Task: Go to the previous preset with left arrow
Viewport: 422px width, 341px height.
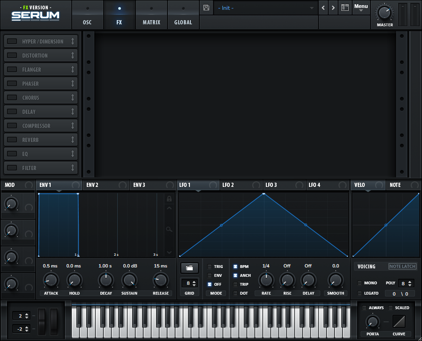Action: pos(323,8)
